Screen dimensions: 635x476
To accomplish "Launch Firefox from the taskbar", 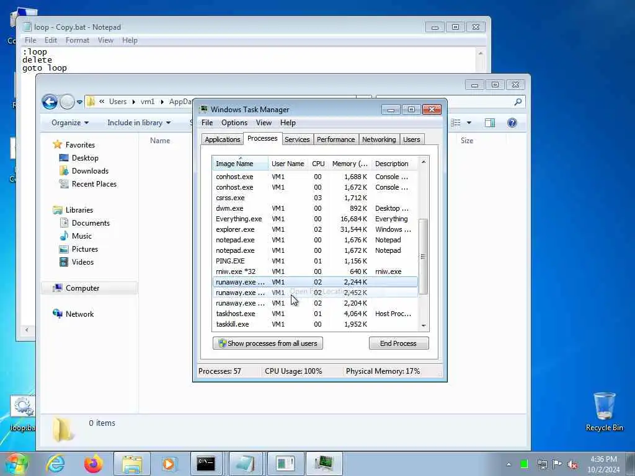I will [x=93, y=464].
